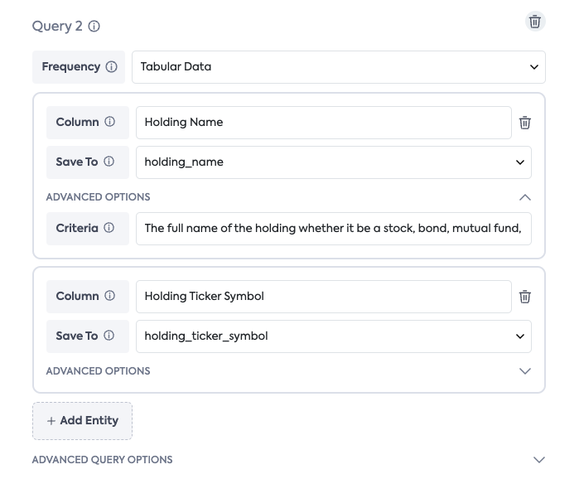Collapse Advanced Options for Holding Name

click(x=524, y=197)
